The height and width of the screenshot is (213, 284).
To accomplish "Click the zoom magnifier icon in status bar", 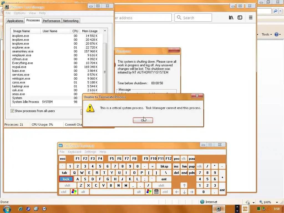I will [x=261, y=202].
